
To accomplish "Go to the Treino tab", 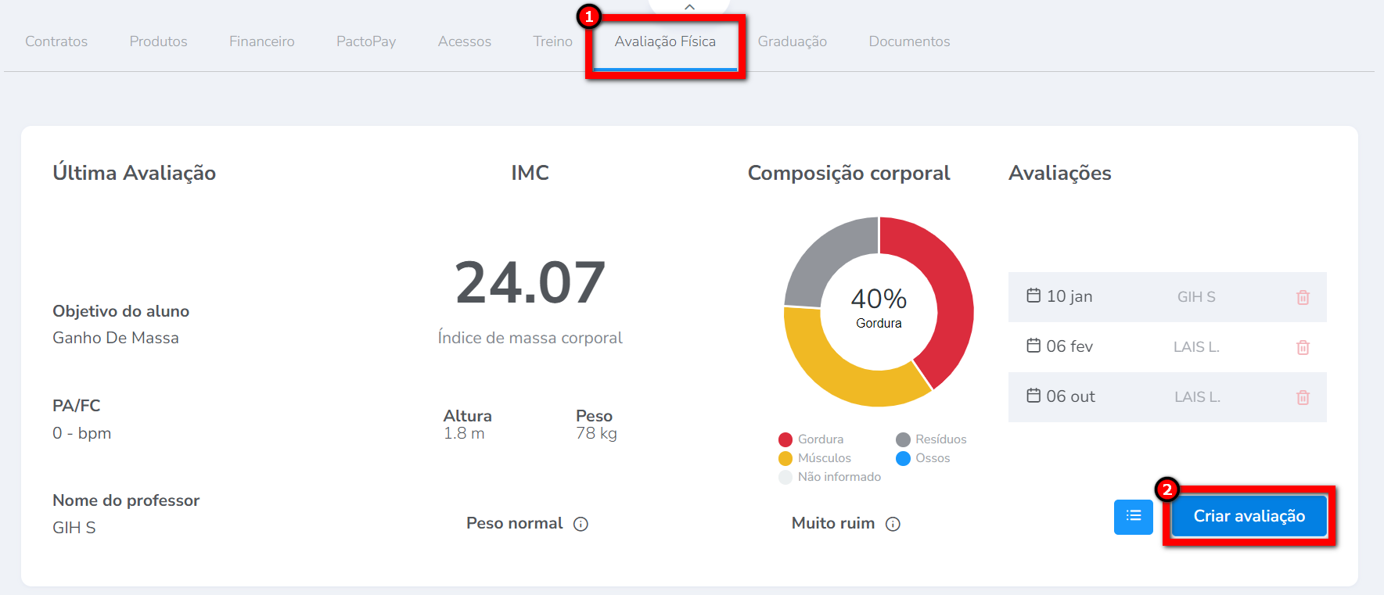I will coord(552,41).
